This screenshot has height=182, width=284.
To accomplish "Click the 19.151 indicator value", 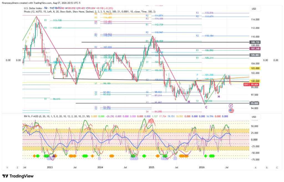I will pyautogui.click(x=171, y=116).
